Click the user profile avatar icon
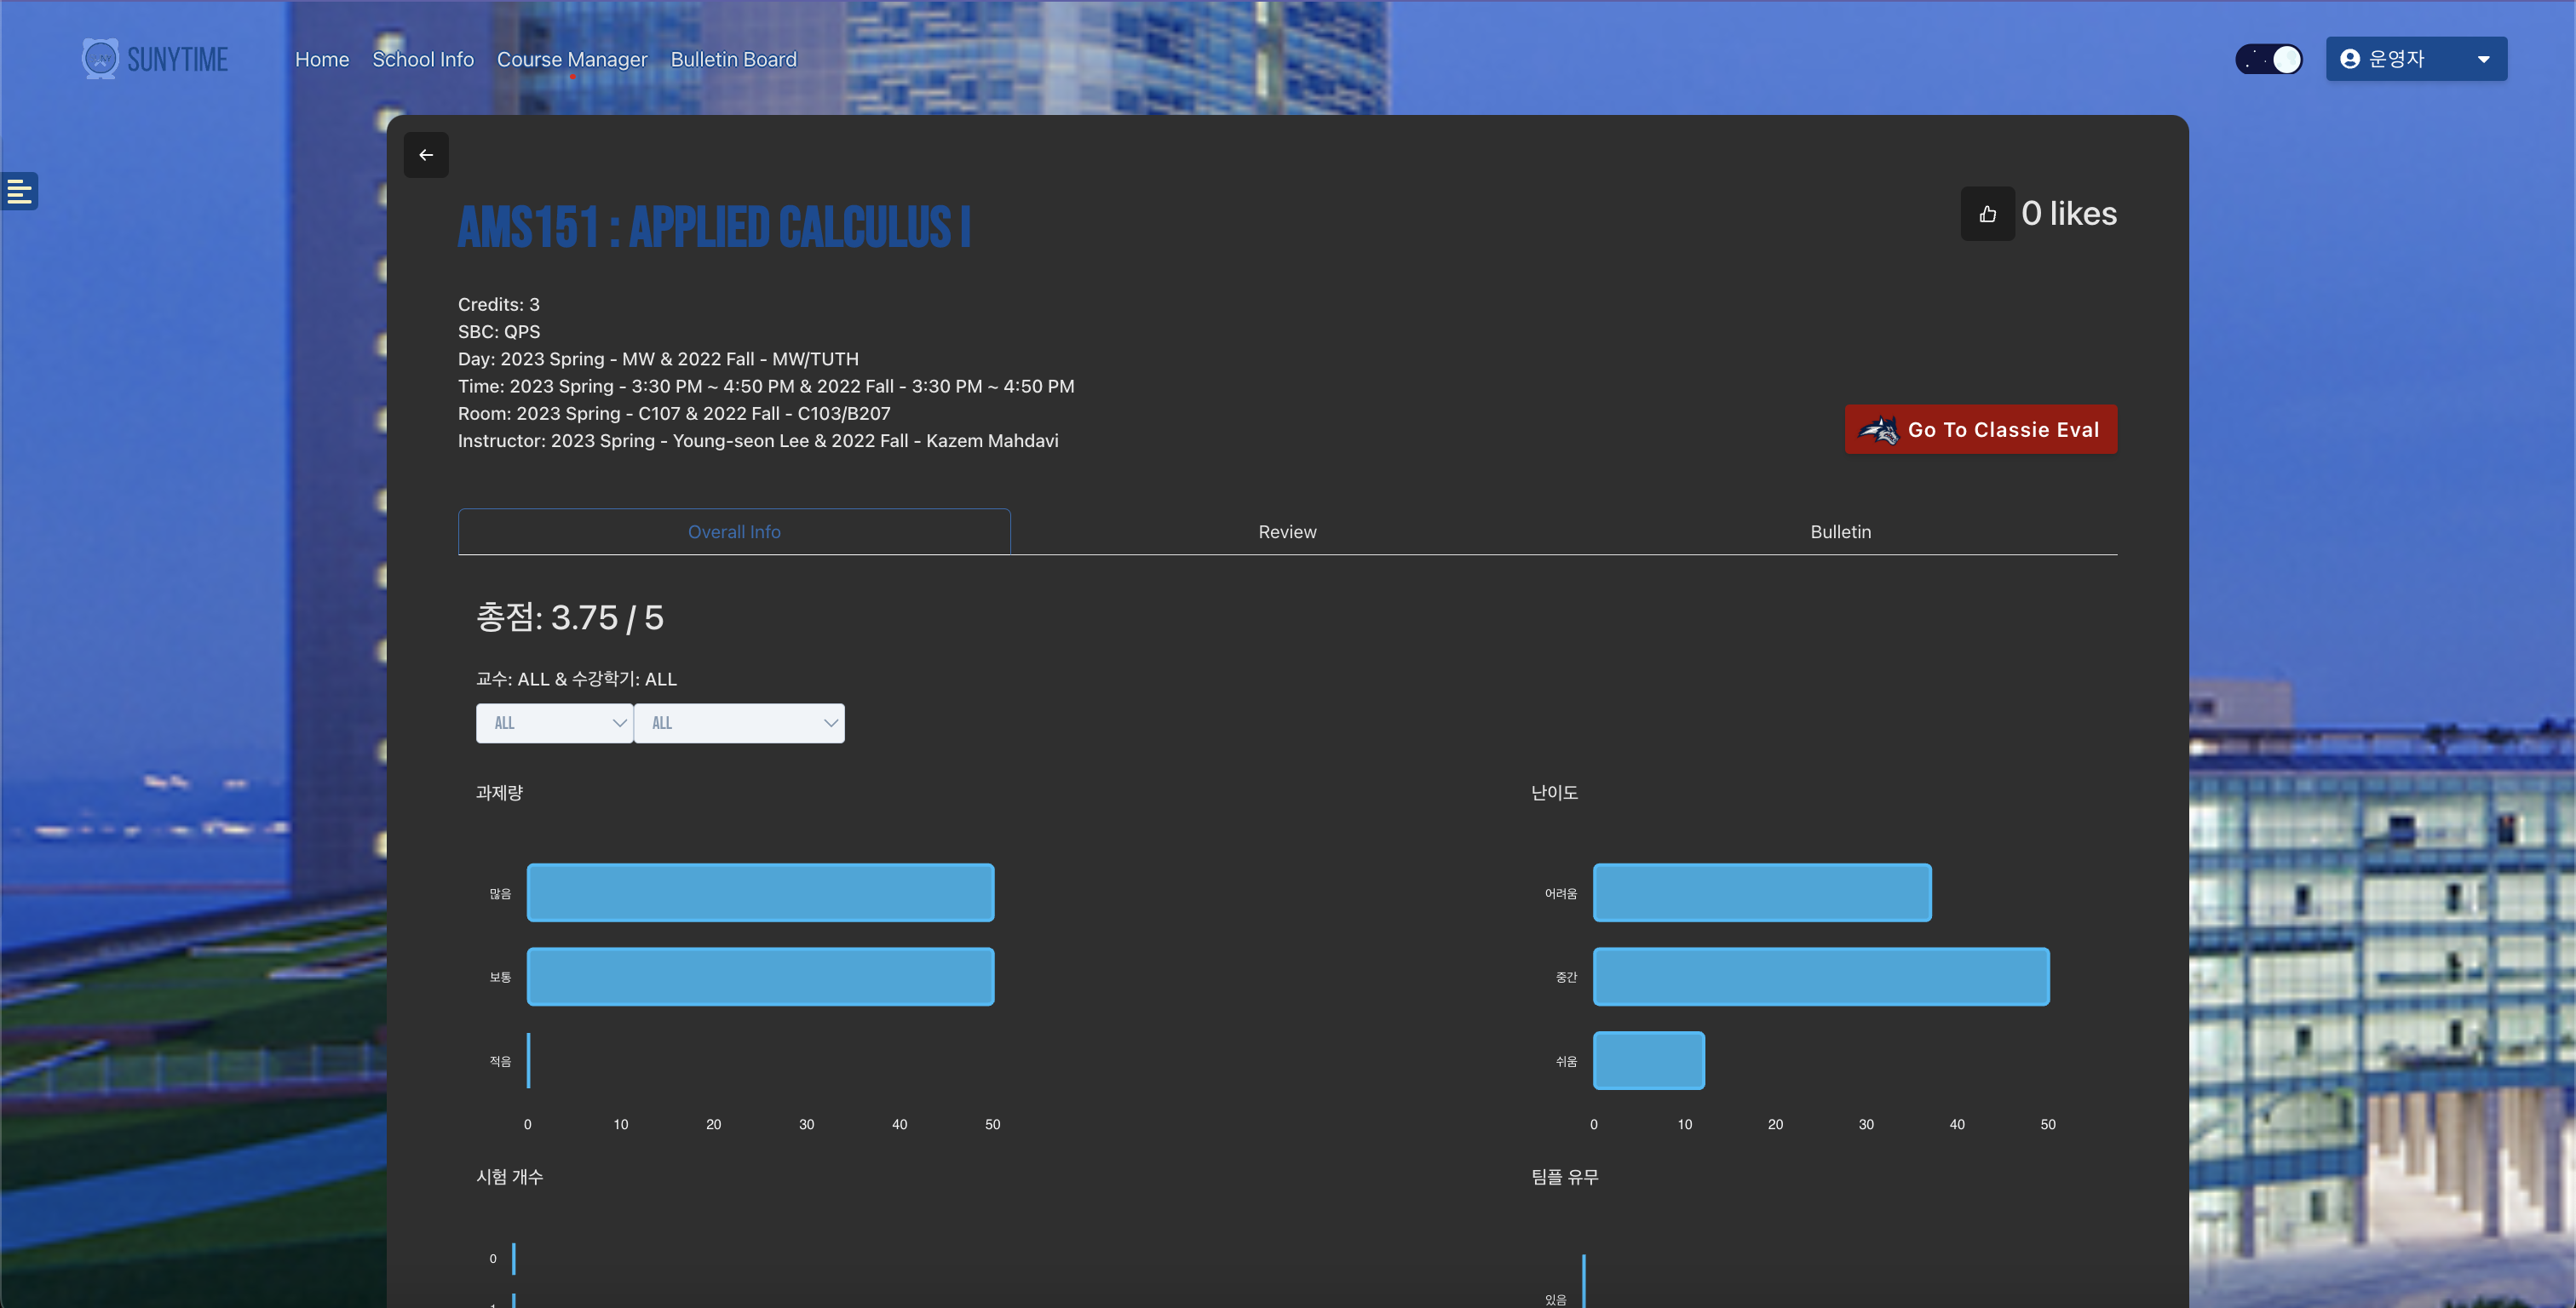Screen dimensions: 2576x1308 (x=2350, y=59)
